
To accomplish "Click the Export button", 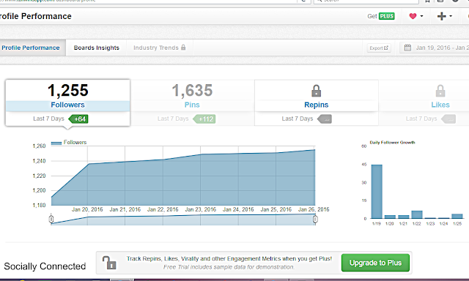I will 379,48.
